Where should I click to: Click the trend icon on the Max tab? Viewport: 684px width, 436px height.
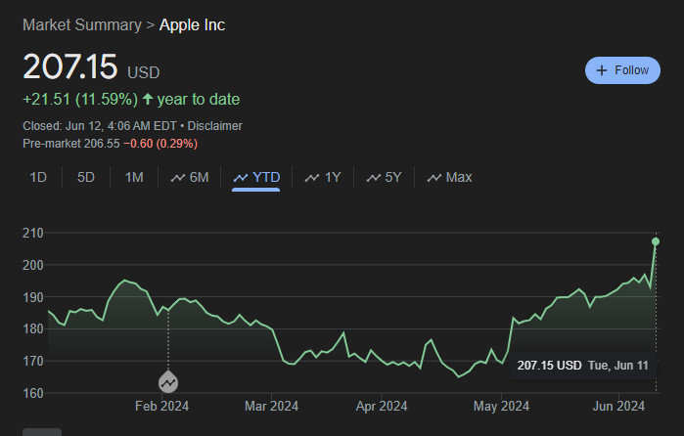click(x=434, y=178)
